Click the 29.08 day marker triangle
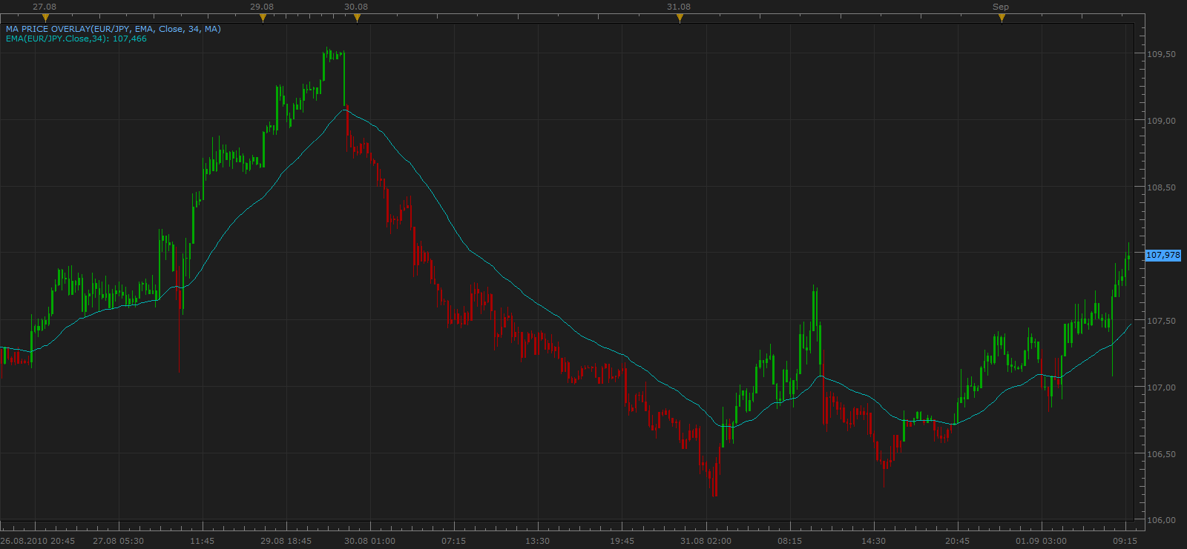1187x549 pixels. [x=263, y=18]
